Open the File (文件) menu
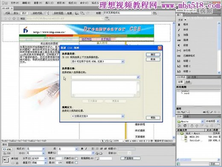 [15, 3]
